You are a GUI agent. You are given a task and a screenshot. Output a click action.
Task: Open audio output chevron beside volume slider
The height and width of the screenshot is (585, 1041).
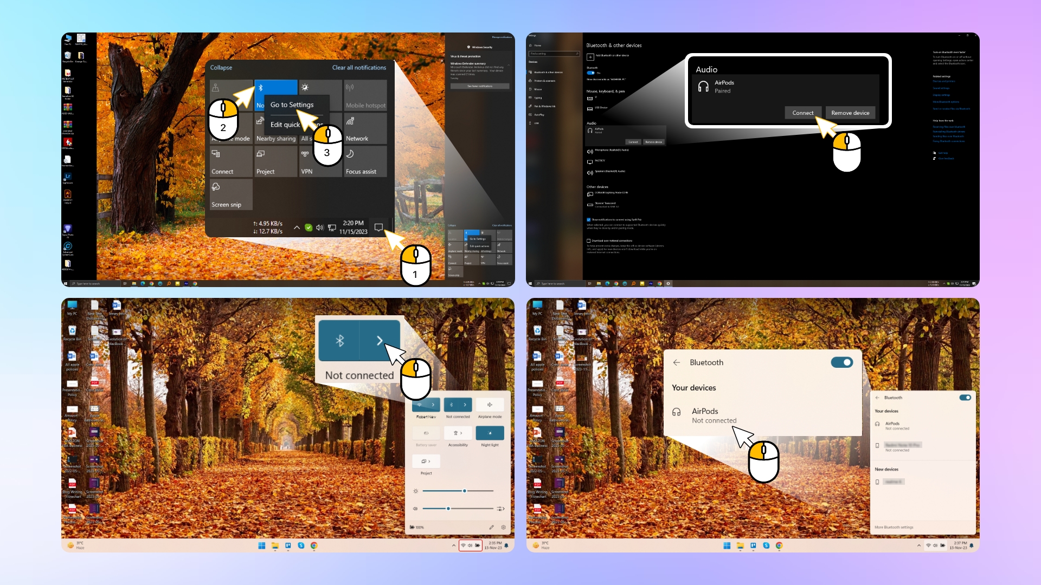tap(501, 509)
